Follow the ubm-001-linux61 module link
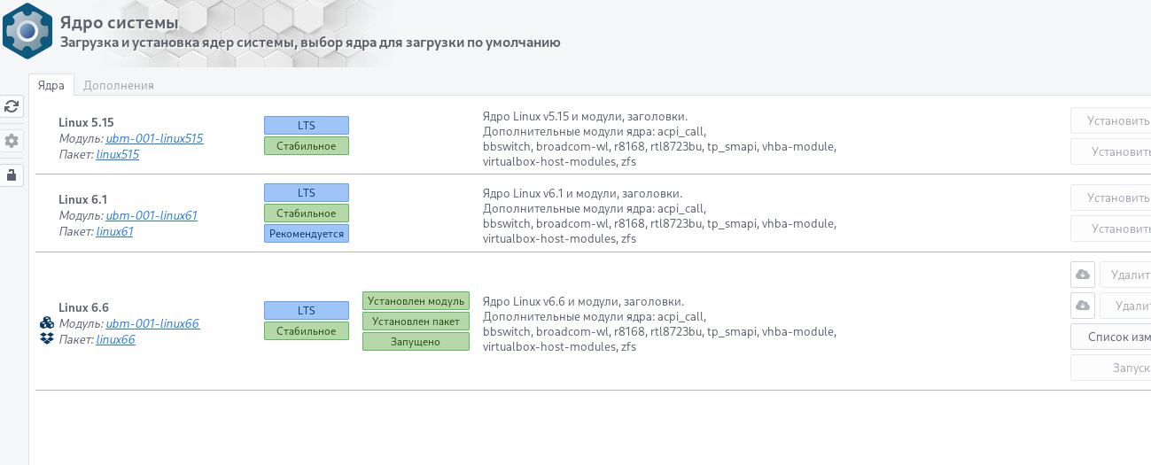The image size is (1151, 465). [152, 215]
